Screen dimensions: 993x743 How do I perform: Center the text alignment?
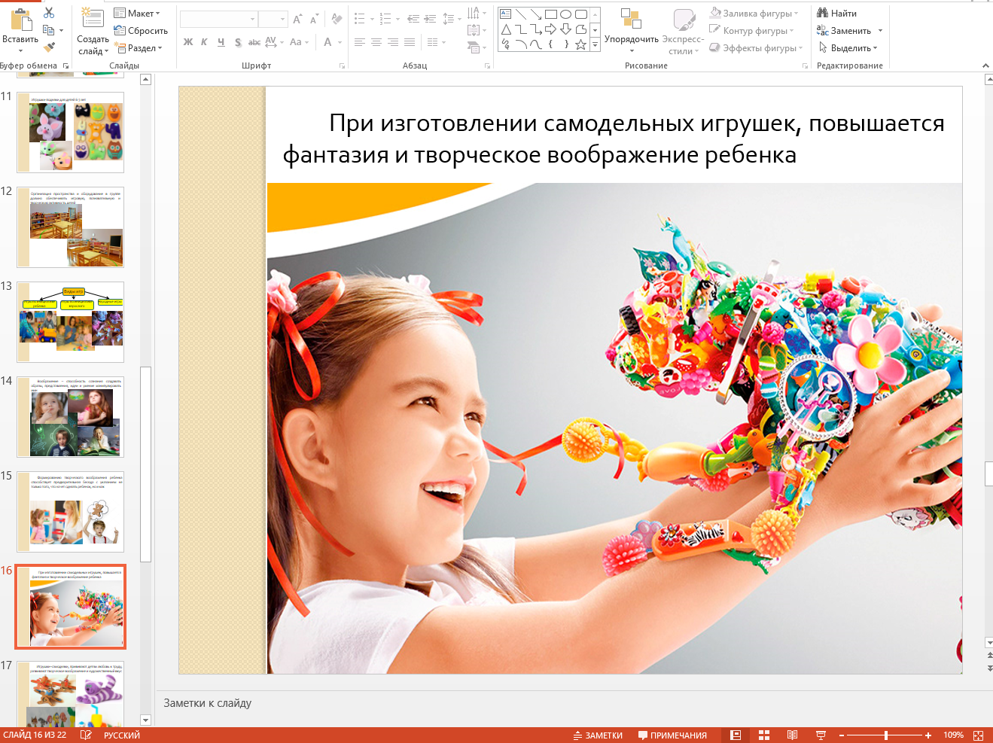click(376, 42)
